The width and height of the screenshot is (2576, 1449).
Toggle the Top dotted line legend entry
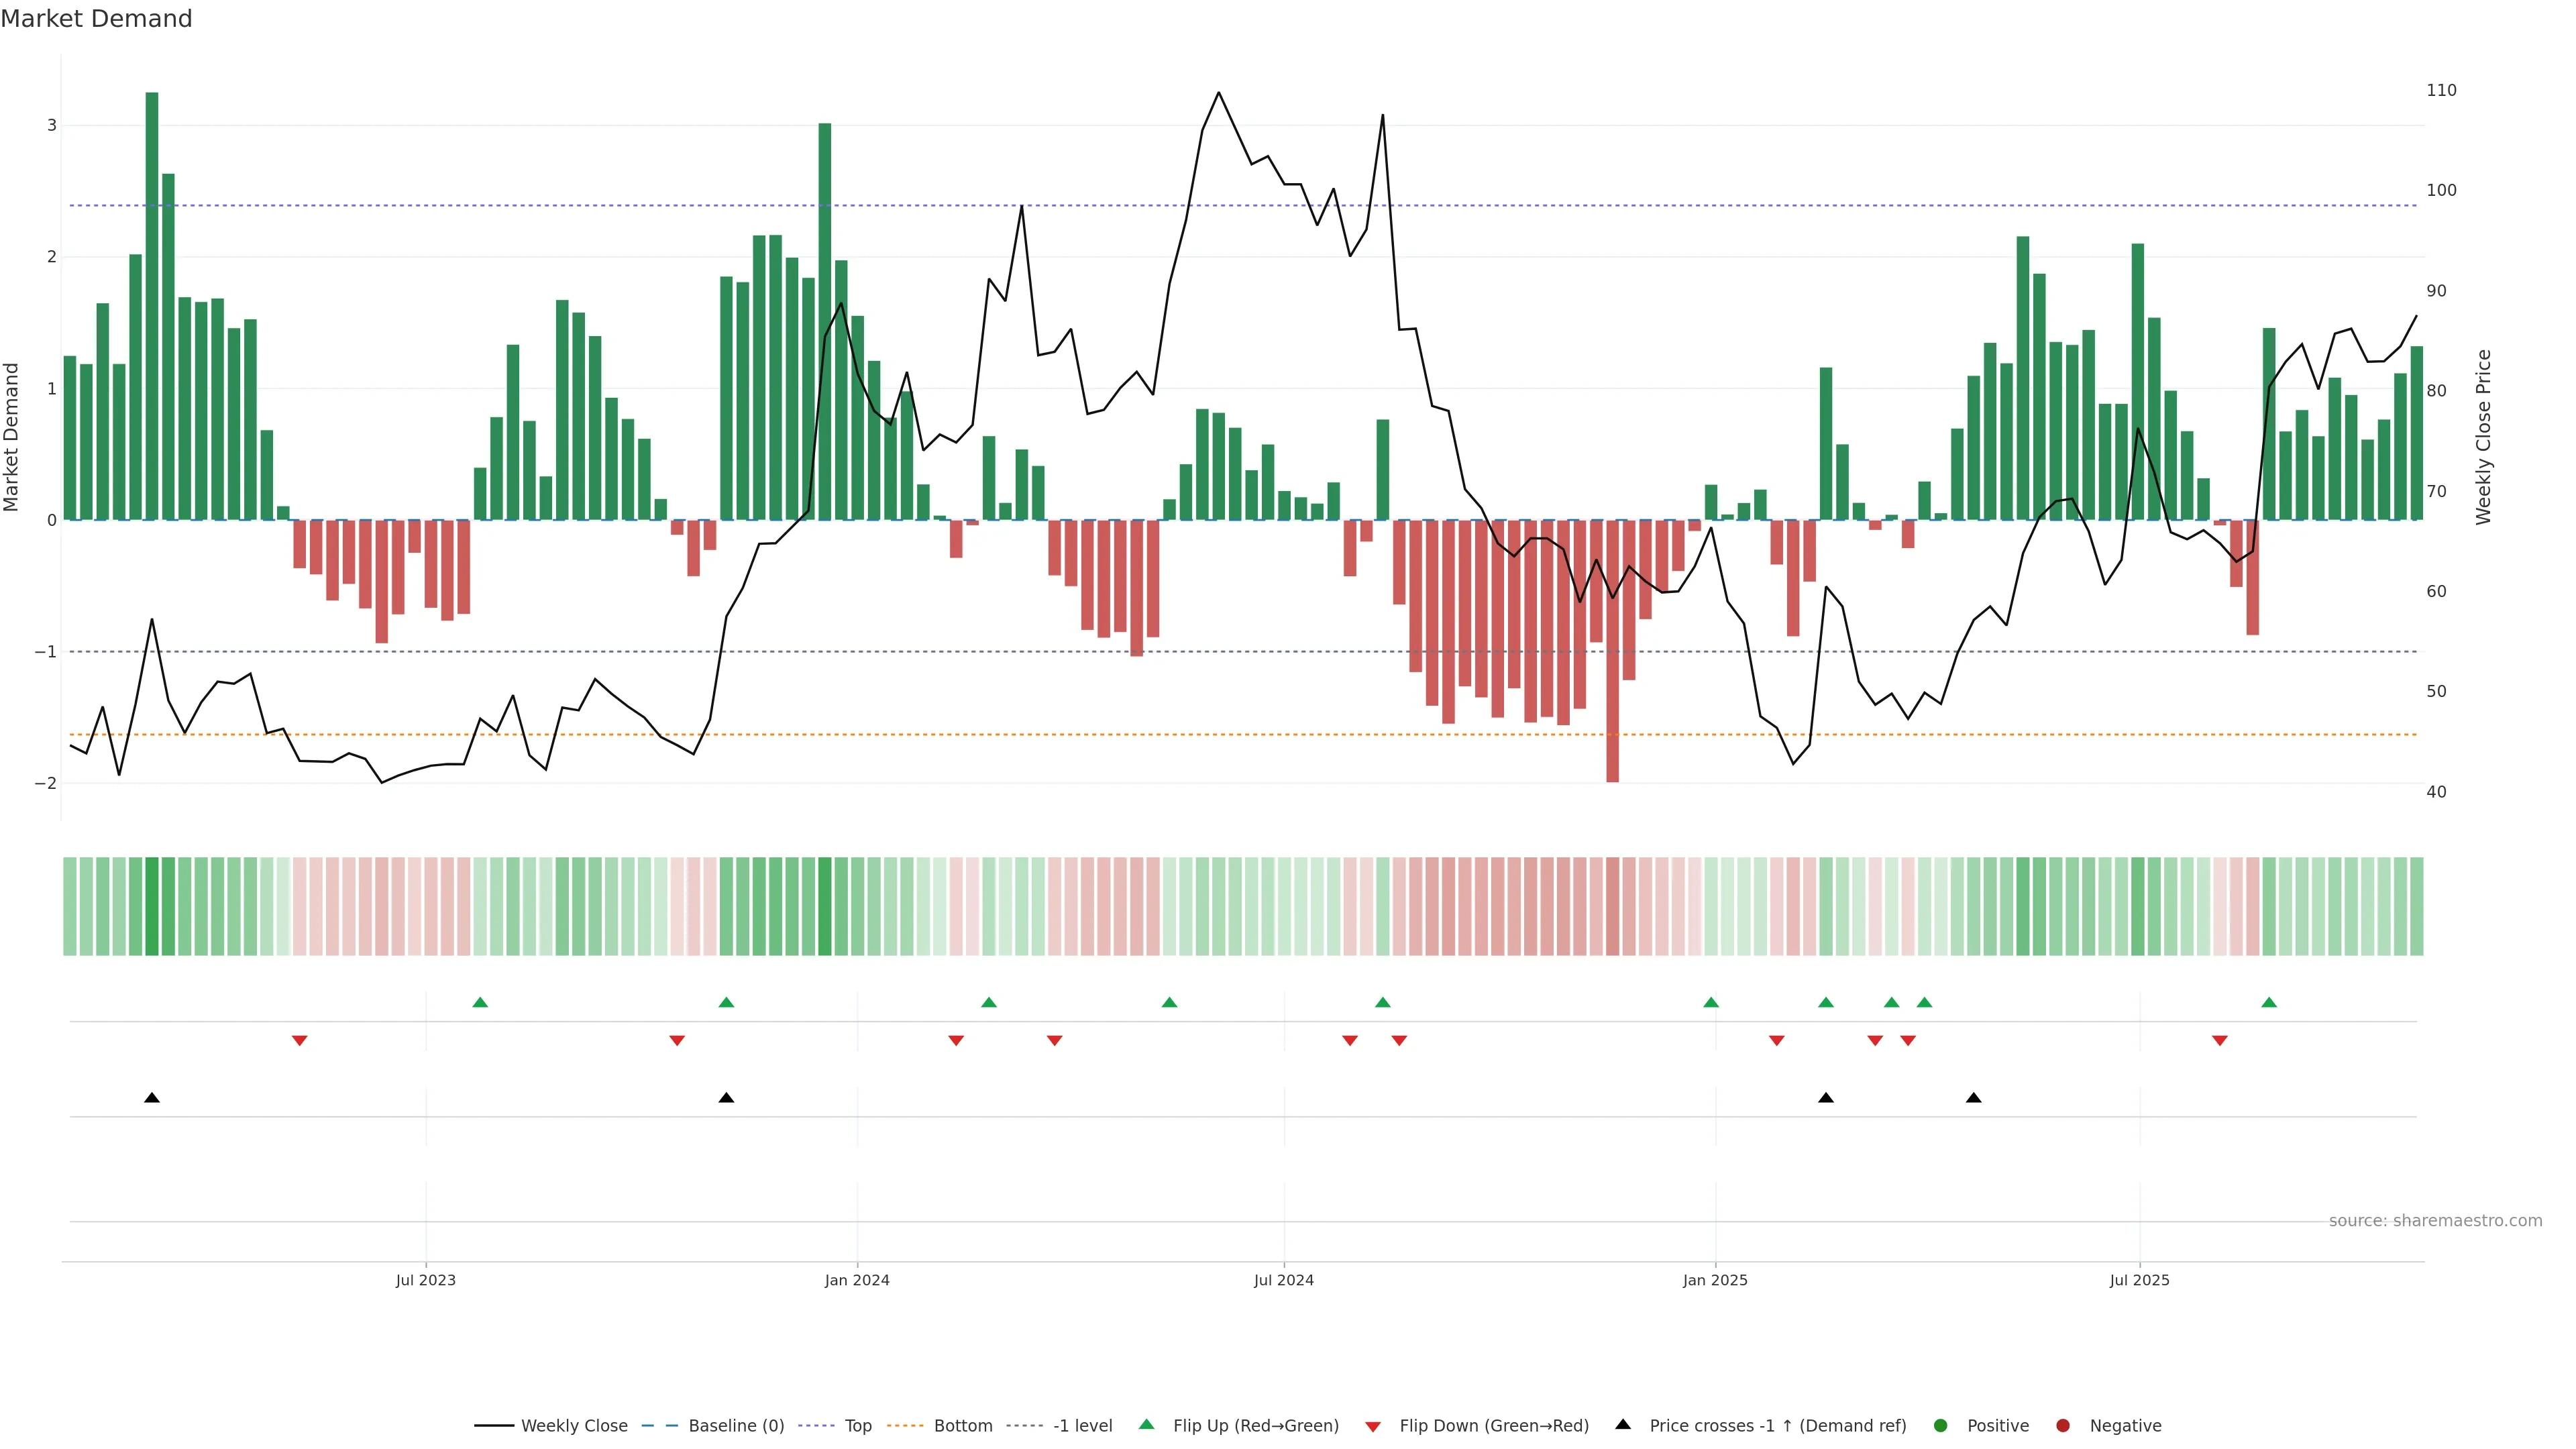(x=857, y=1425)
